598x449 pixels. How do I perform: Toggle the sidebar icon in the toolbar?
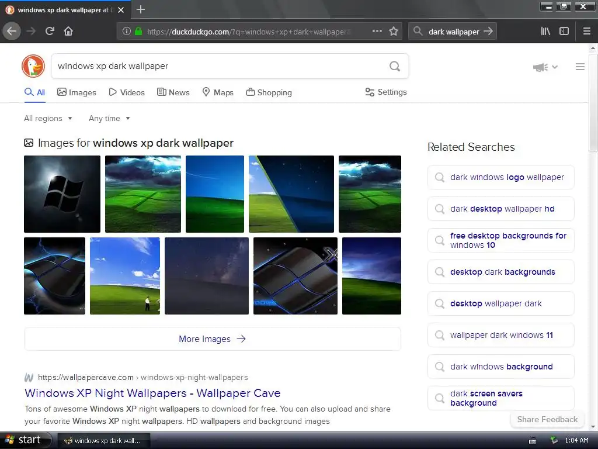pyautogui.click(x=564, y=32)
